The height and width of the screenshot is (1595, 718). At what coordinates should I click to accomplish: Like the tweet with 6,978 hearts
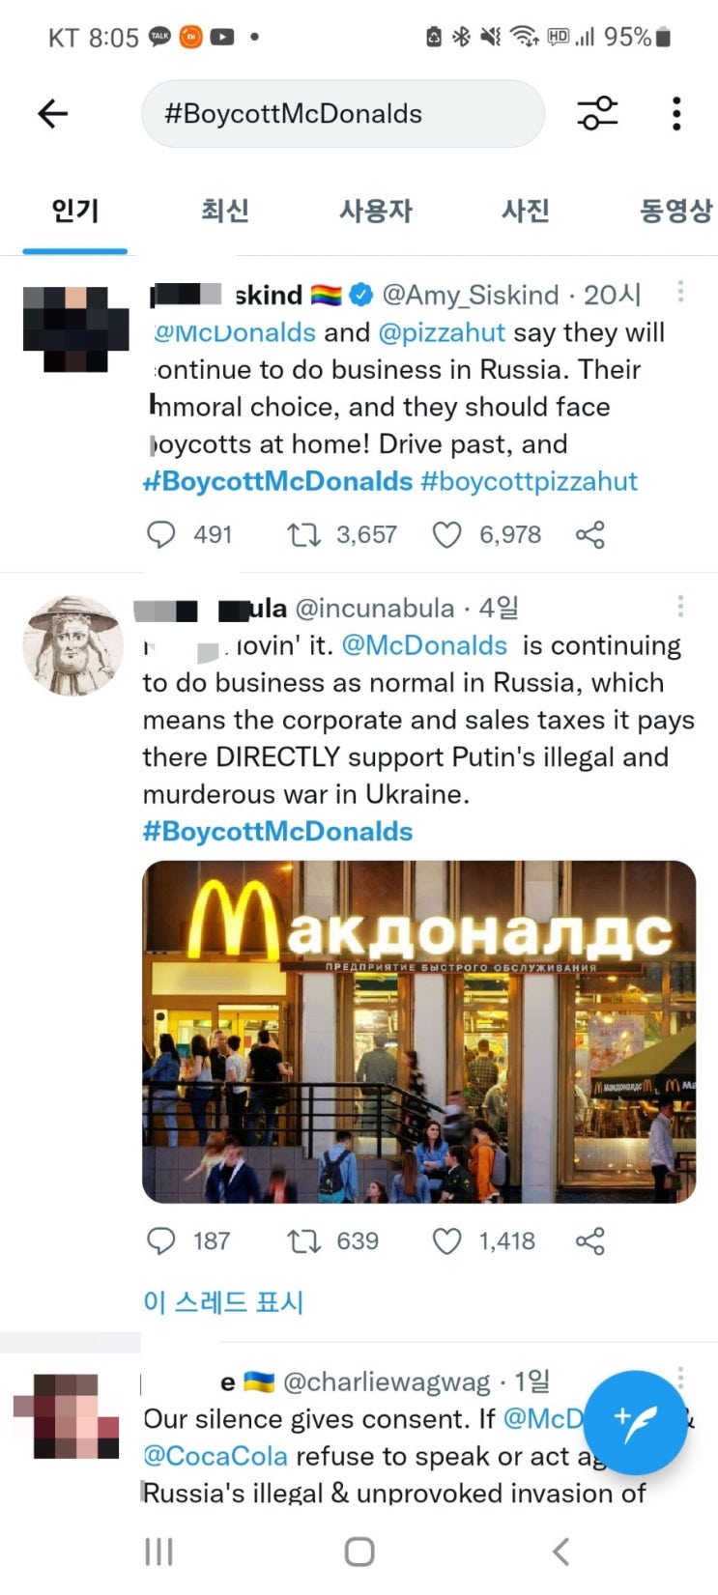pos(446,534)
